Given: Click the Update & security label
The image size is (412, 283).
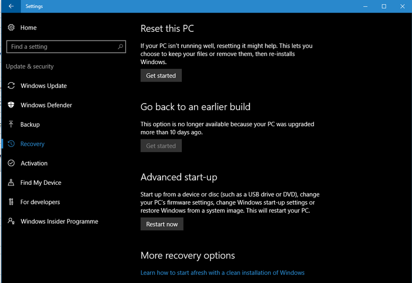Looking at the screenshot, I should (30, 66).
